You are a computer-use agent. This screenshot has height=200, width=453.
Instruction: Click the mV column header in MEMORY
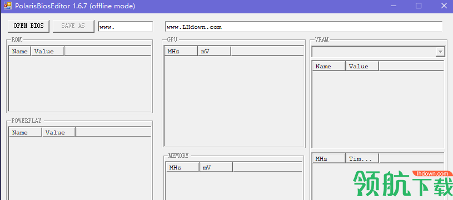click(216, 167)
